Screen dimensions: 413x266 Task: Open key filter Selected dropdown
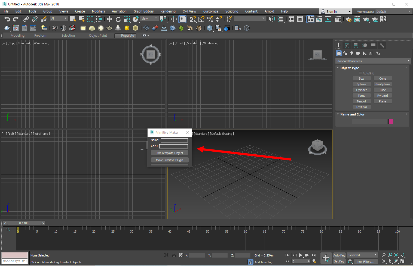tap(362, 255)
